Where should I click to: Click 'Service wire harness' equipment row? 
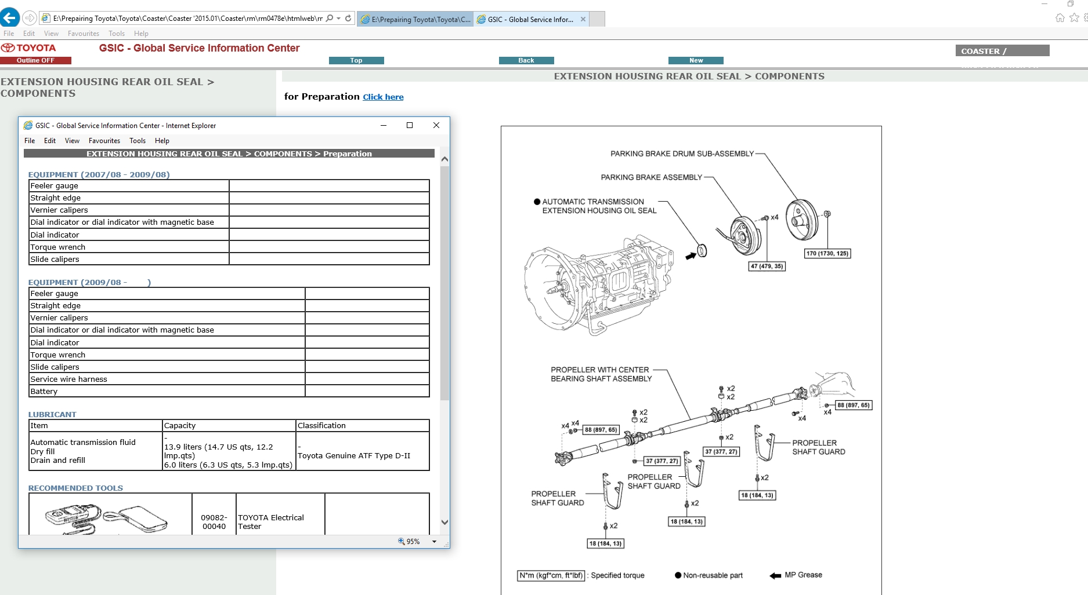[229, 379]
